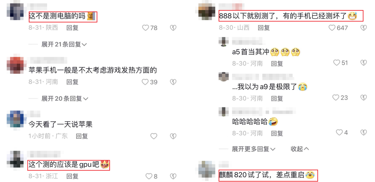Open avatar of 苹果手机一般 commenter
Screen dimensions: 375x182
[x=15, y=65]
